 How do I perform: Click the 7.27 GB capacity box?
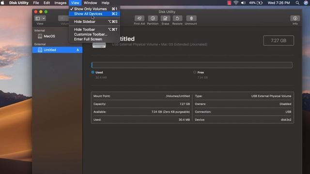coord(279,41)
